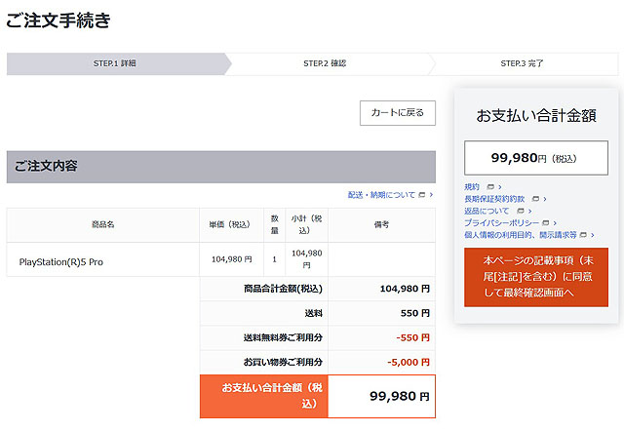Select the STEP.2 確認 progress step

[325, 63]
